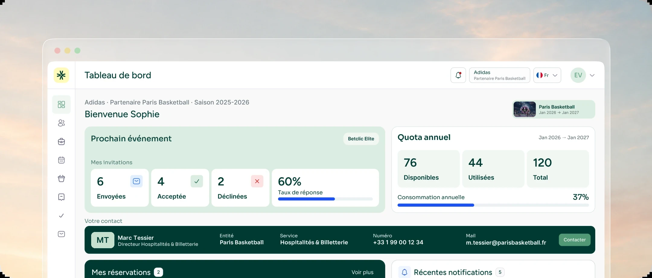Click the notifications count badge 5
This screenshot has width=652, height=278.
point(500,272)
